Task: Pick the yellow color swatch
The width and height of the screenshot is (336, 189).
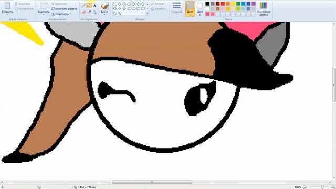Action: pos(233,4)
